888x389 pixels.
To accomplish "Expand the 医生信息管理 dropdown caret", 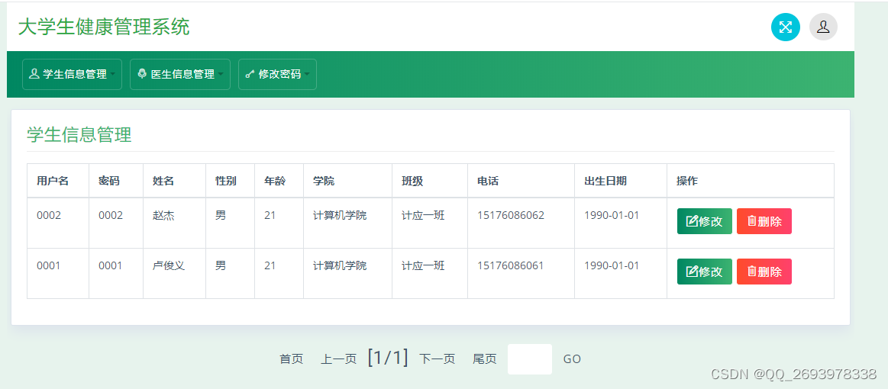I will [221, 75].
